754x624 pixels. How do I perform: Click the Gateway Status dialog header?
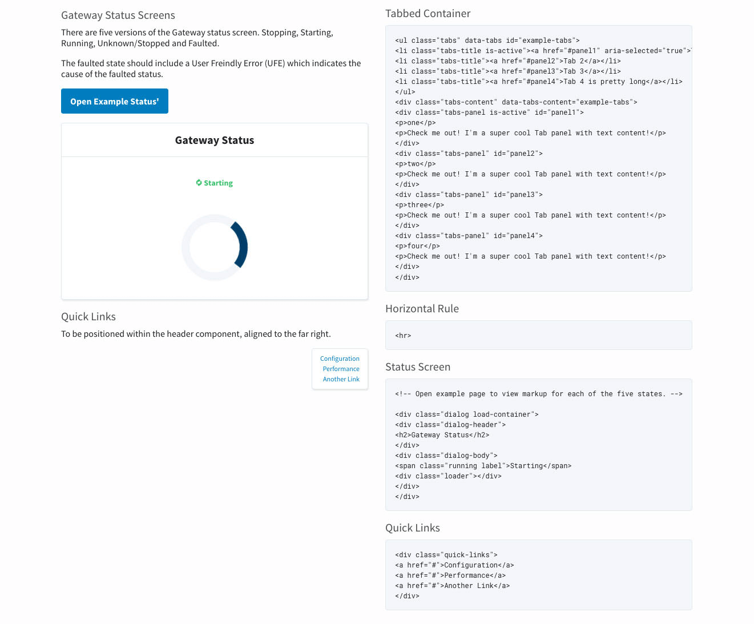click(x=215, y=140)
